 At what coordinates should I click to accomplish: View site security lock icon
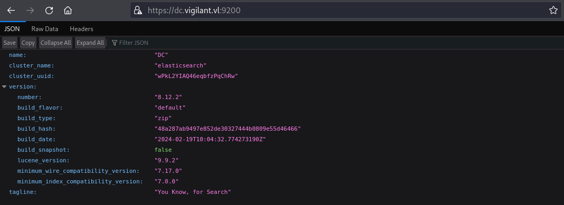(x=138, y=11)
